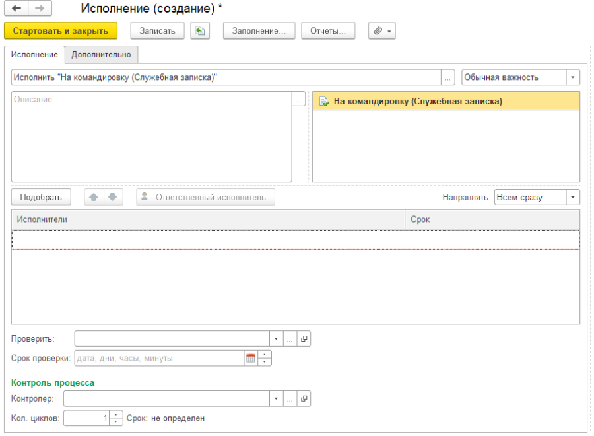The width and height of the screenshot is (594, 436).
Task: Open calendar picker for Срок проверки
Action: pos(250,358)
